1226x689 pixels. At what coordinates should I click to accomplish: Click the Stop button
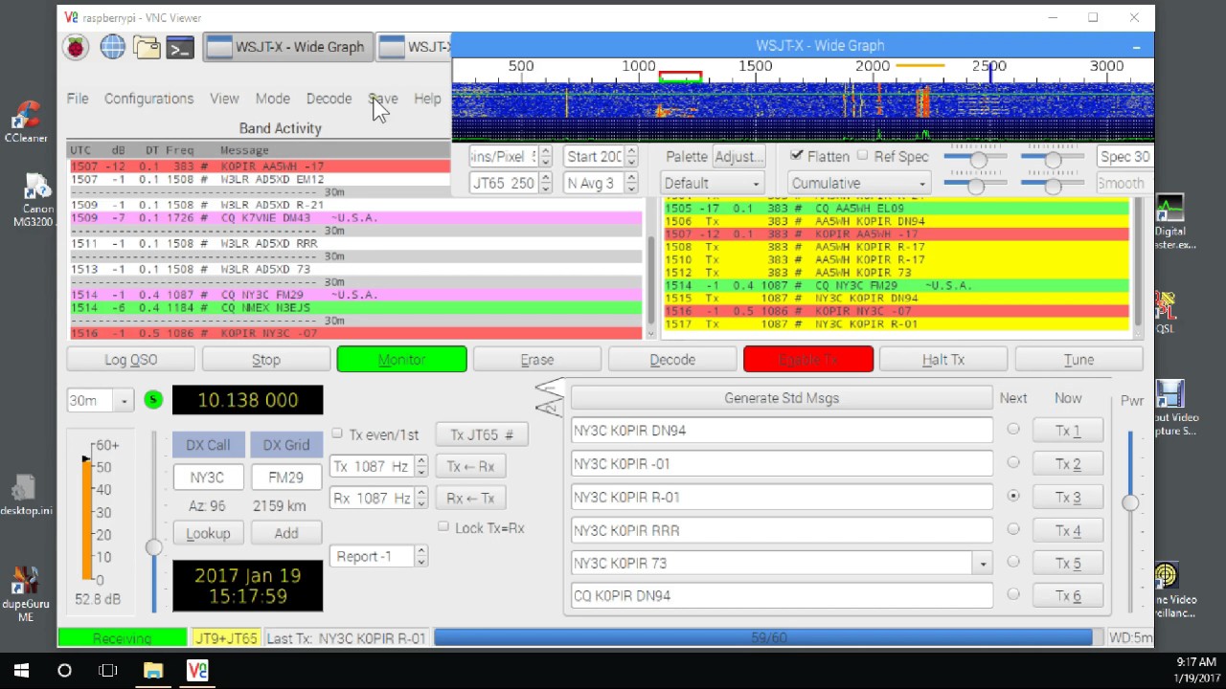pyautogui.click(x=266, y=360)
